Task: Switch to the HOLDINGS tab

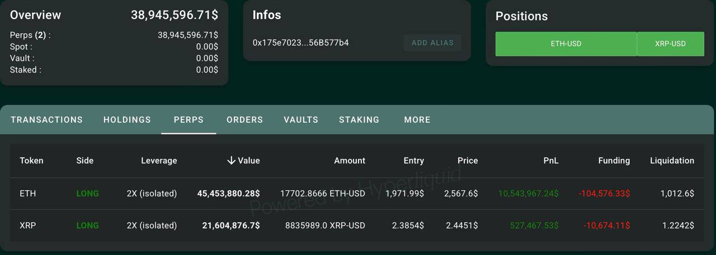Action: click(127, 119)
